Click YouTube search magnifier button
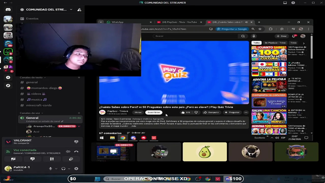325x183 pixels. (243, 36)
